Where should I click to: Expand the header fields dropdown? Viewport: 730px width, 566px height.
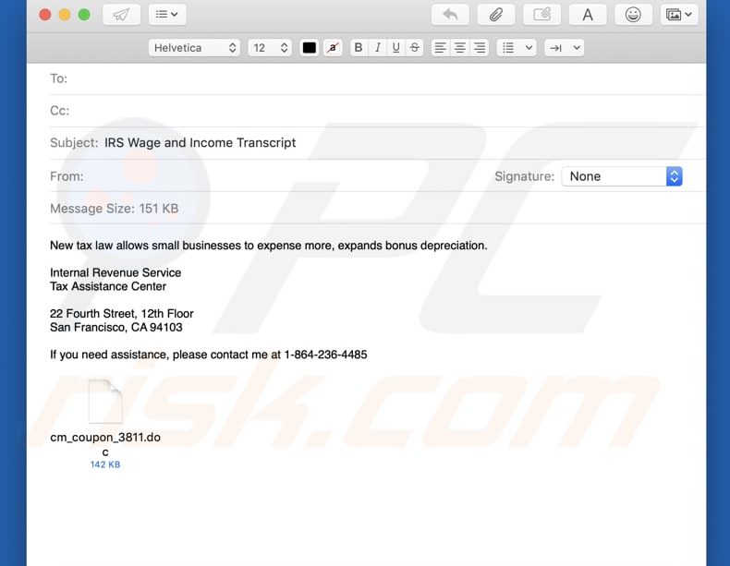click(167, 15)
